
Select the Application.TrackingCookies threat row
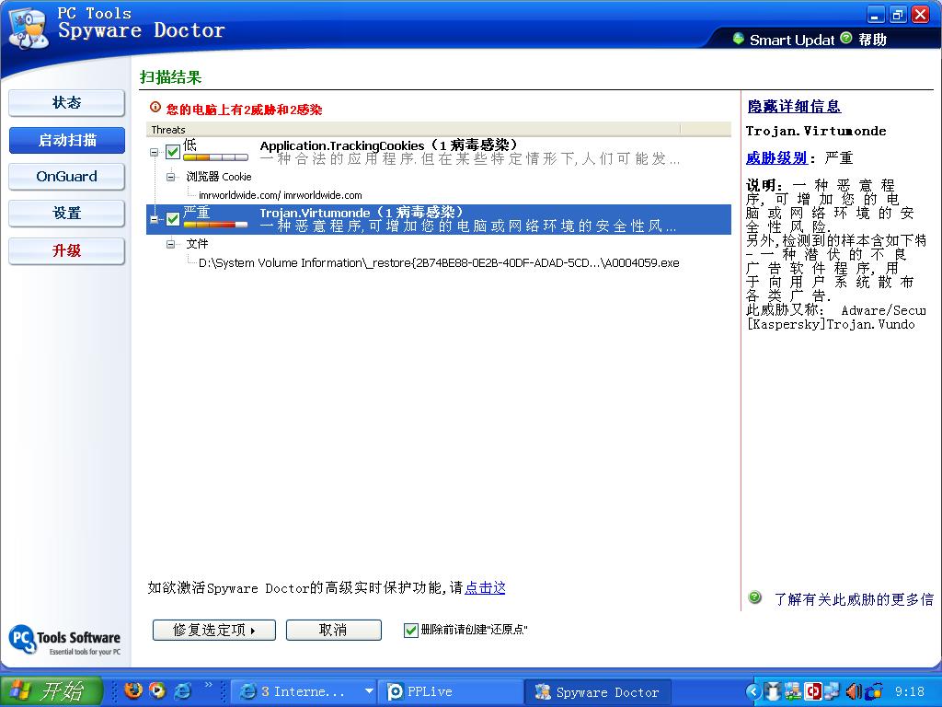coord(439,152)
